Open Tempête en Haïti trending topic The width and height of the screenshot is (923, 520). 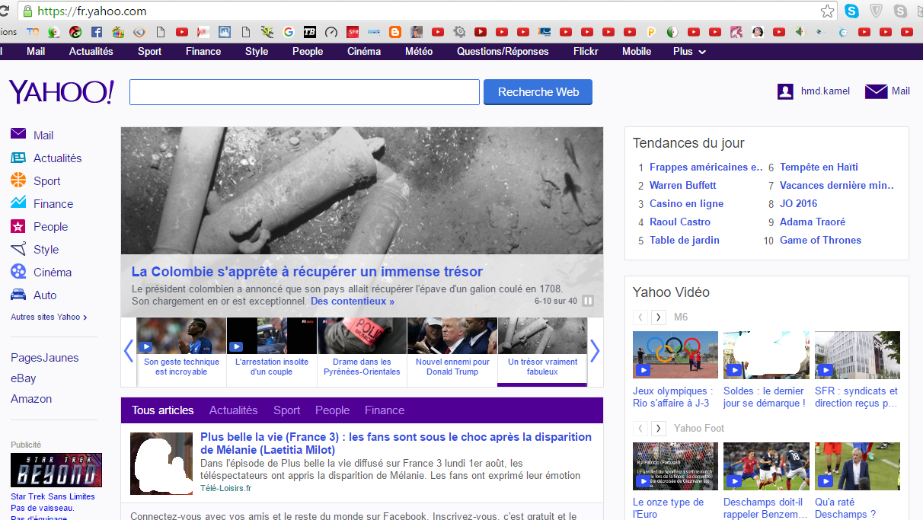tap(819, 167)
